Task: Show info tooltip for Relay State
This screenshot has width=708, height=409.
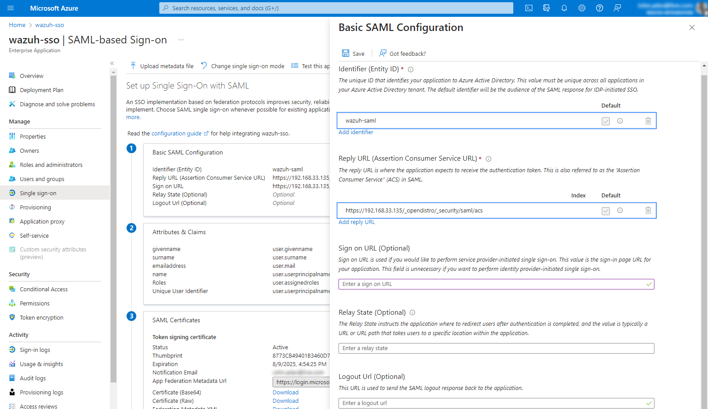Action: 412,313
